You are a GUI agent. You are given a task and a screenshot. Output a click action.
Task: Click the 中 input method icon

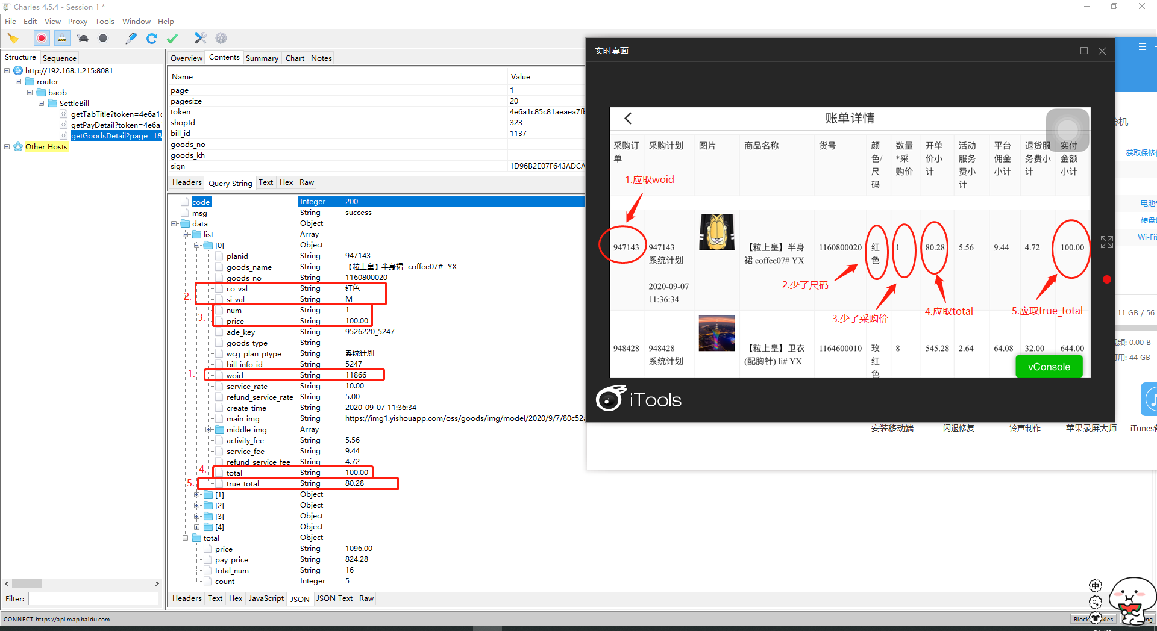point(1096,586)
